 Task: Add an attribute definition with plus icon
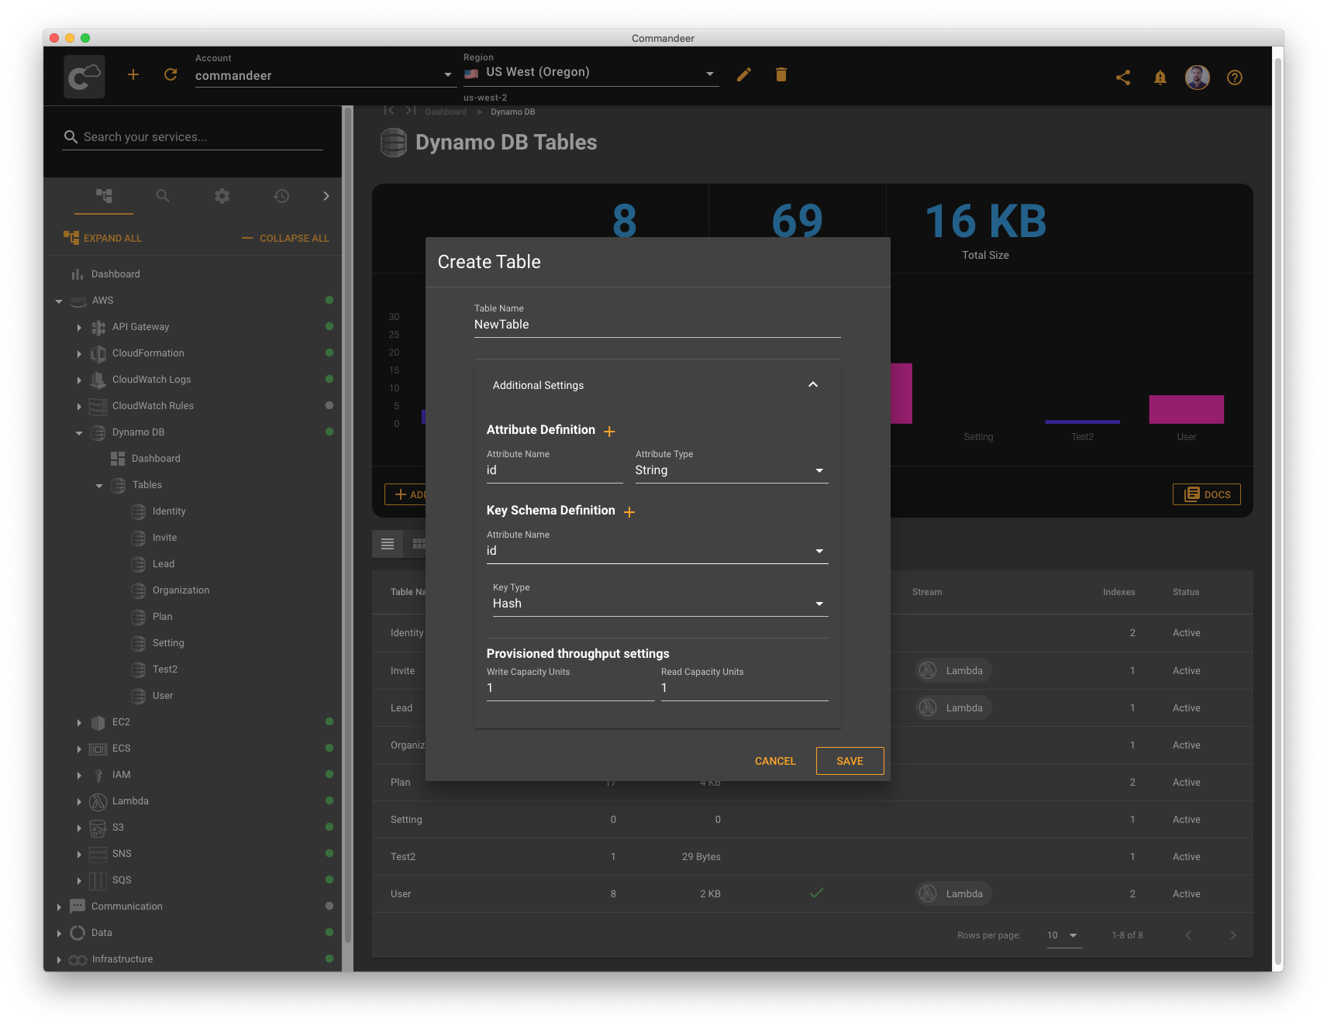(x=609, y=432)
